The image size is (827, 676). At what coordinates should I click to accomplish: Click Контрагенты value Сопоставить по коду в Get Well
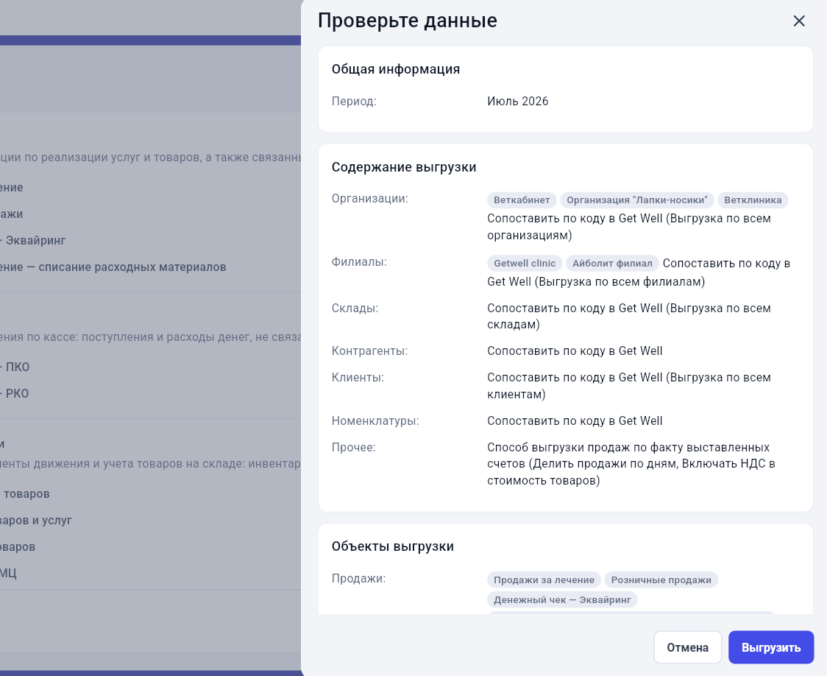[575, 351]
